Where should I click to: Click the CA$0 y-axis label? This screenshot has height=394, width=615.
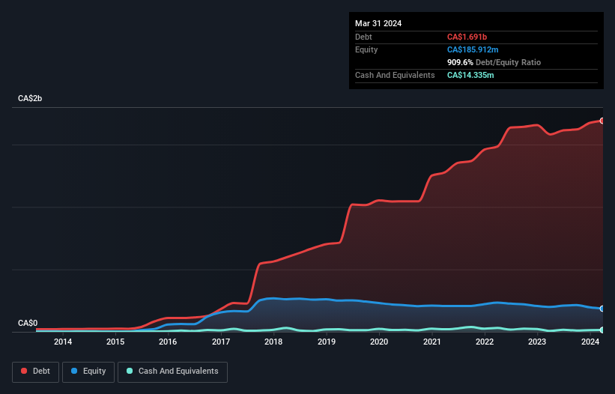[x=28, y=323]
